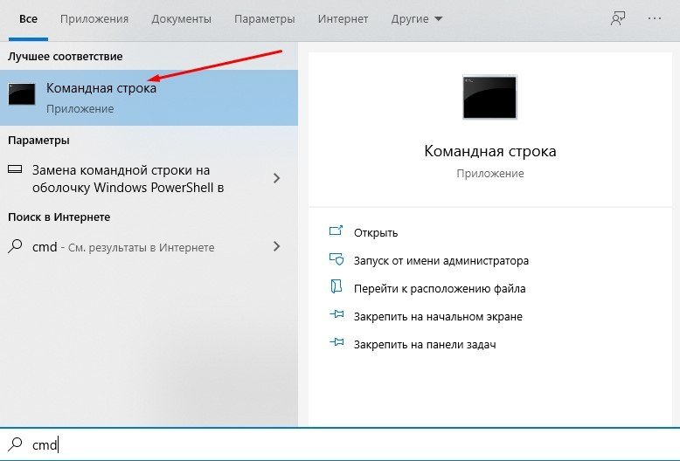The width and height of the screenshot is (680, 461).
Task: Choose Перейти к расположению файла
Action: click(x=440, y=288)
